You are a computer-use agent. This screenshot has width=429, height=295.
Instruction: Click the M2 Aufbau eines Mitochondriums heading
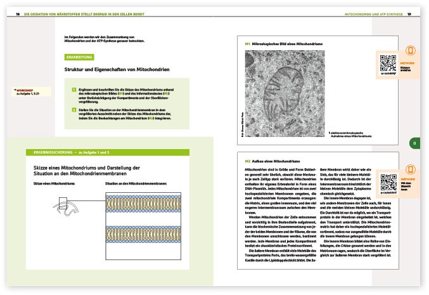[x=272, y=161]
